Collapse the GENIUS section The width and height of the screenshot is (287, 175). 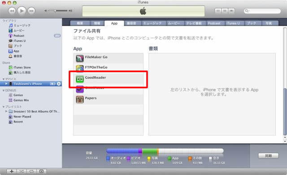pyautogui.click(x=4, y=91)
